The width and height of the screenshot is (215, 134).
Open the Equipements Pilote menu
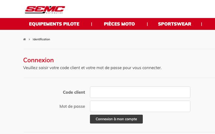pyautogui.click(x=54, y=24)
